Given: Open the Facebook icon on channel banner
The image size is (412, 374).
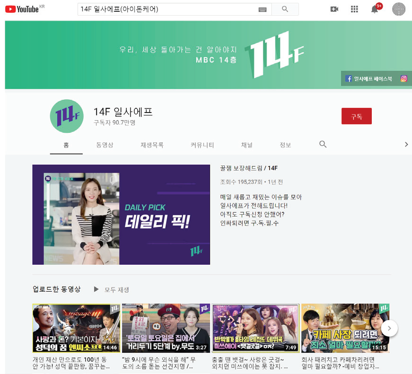Looking at the screenshot, I should click(x=349, y=78).
